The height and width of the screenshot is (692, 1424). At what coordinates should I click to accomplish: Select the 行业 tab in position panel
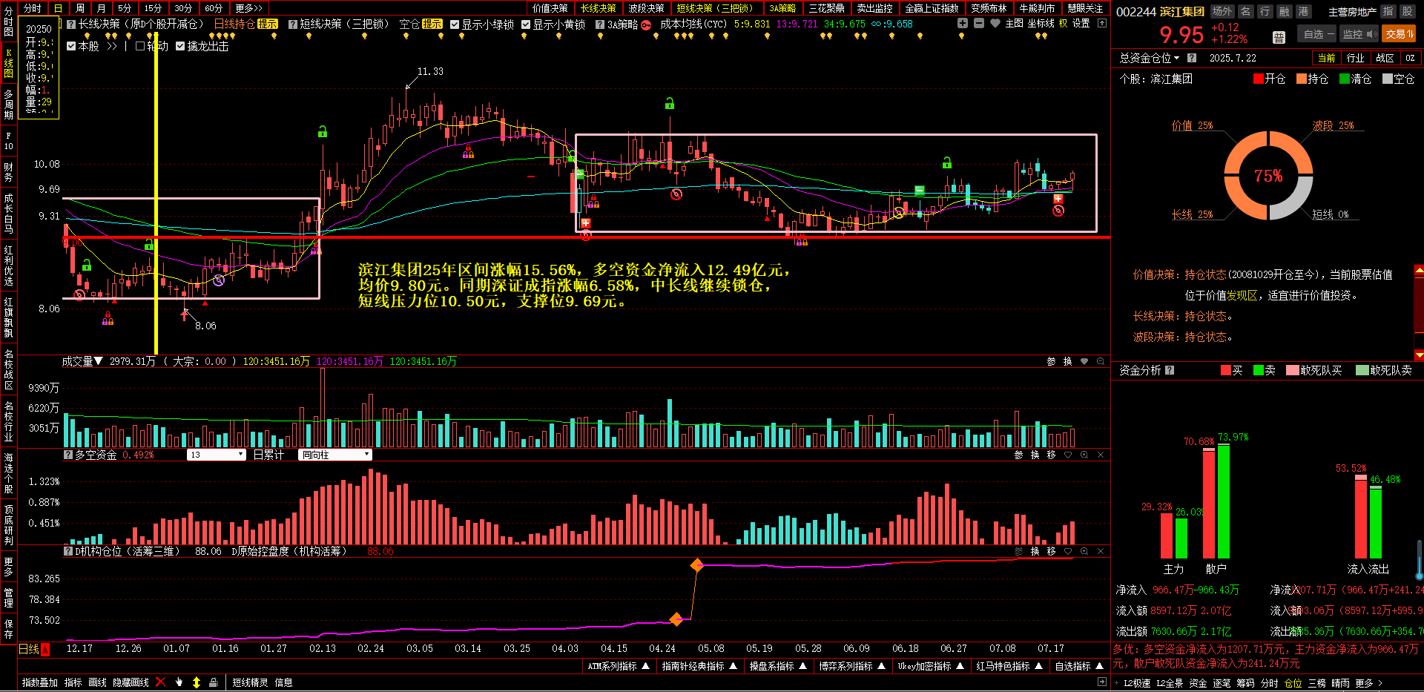point(1355,58)
